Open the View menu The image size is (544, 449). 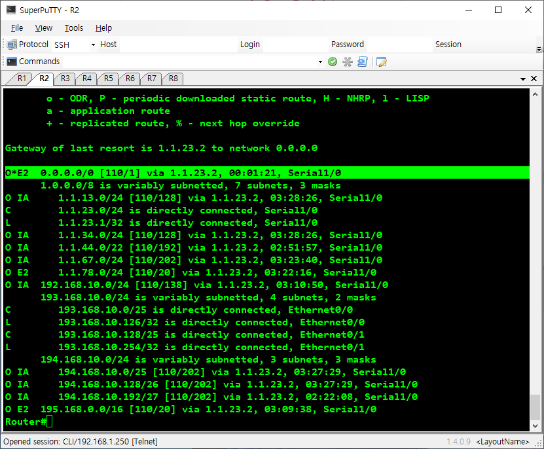44,28
